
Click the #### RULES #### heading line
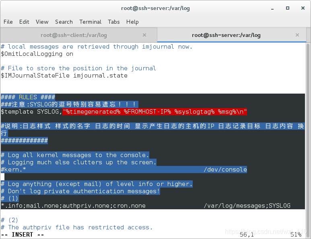click(28, 97)
